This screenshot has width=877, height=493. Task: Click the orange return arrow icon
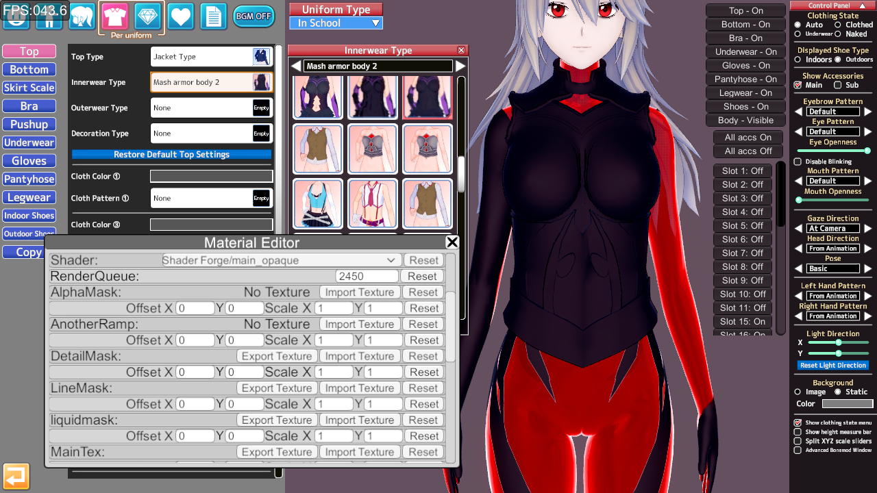pyautogui.click(x=16, y=477)
